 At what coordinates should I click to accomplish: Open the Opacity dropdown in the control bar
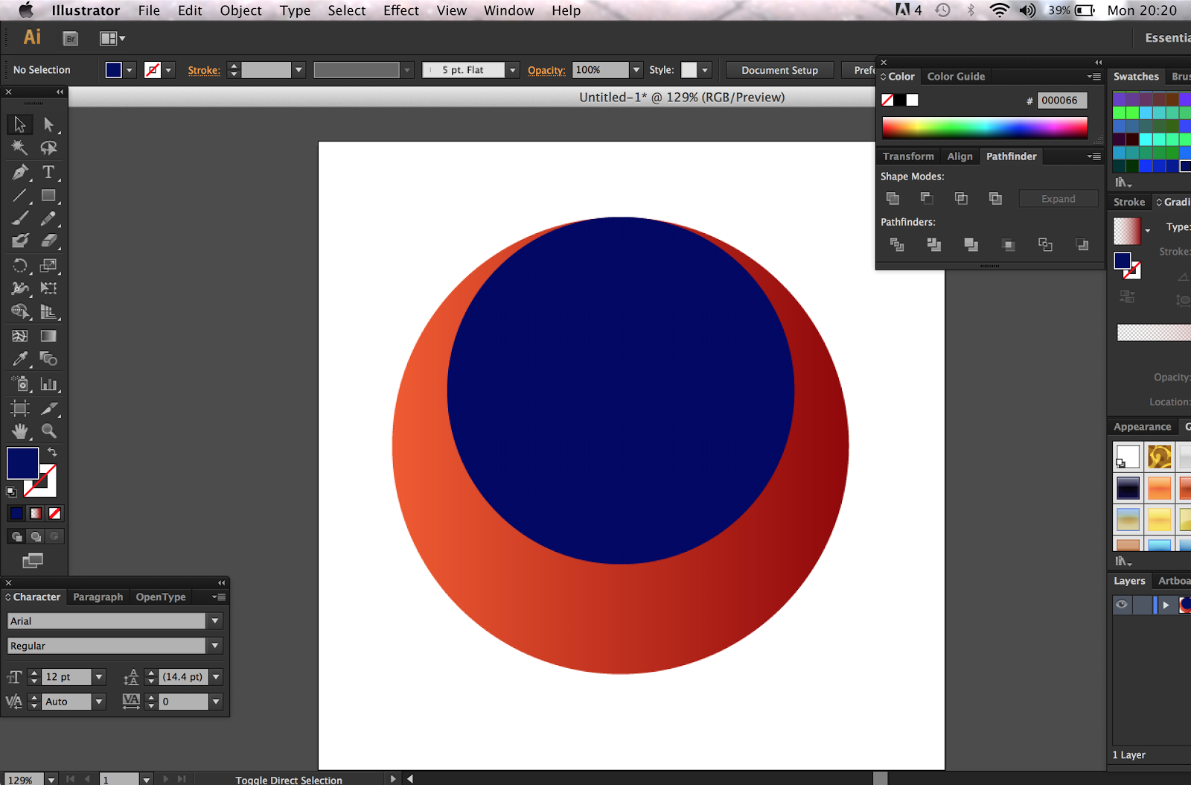click(635, 69)
